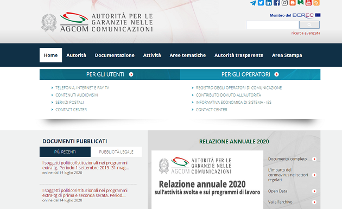Open Contributo dovuto all'Autorità link

tap(229, 95)
